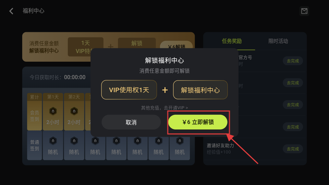
Task: Select the second regular sign-in lock icon
Action: pyautogui.click(x=74, y=141)
